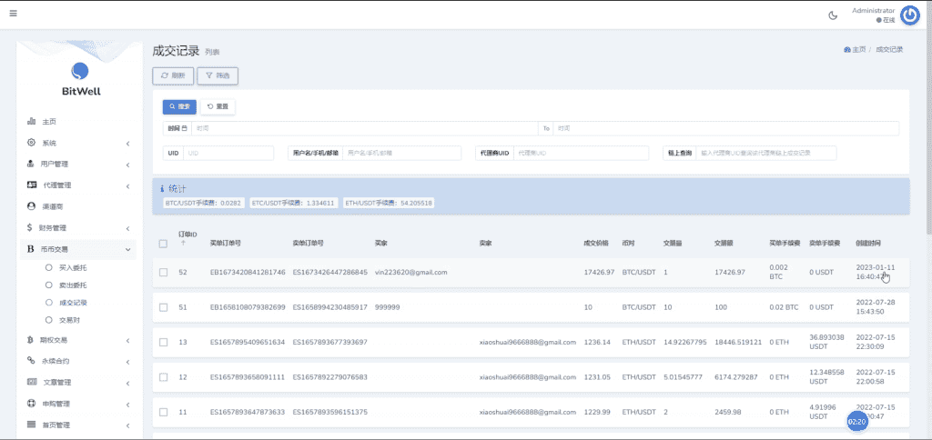Image resolution: width=932 pixels, height=440 pixels.
Task: Open the Administrator power avatar
Action: pos(909,15)
